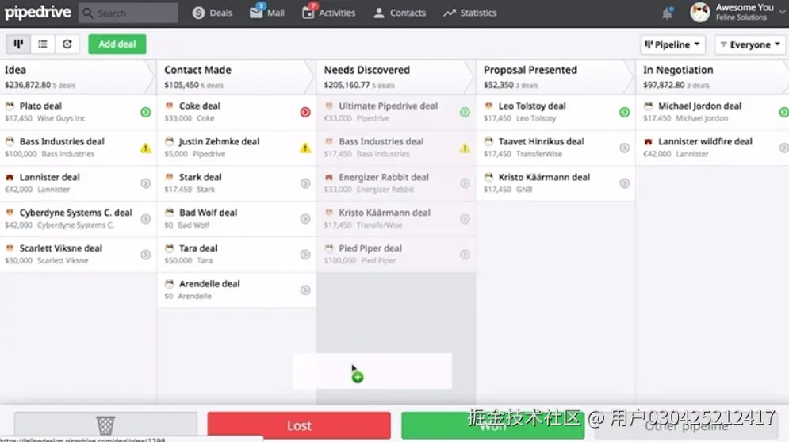Click 'Taavet Hinrikus deal' title
The image size is (789, 442).
coord(541,141)
